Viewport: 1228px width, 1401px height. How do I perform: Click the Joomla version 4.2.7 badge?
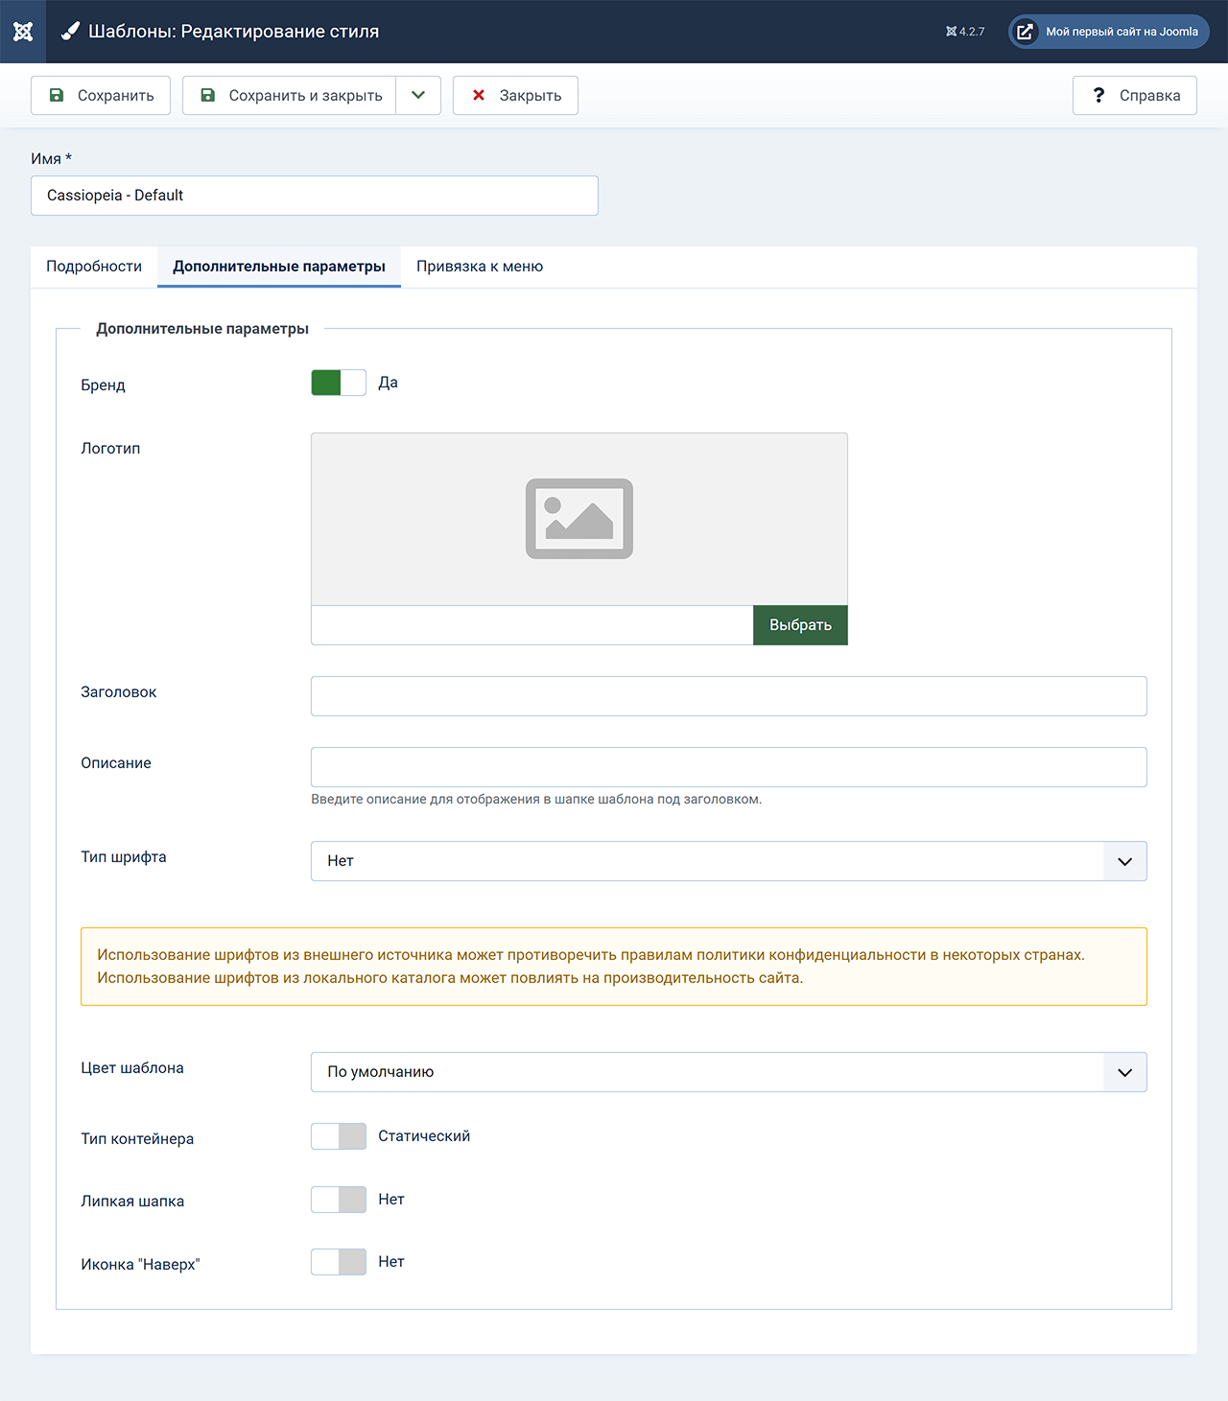click(x=965, y=32)
